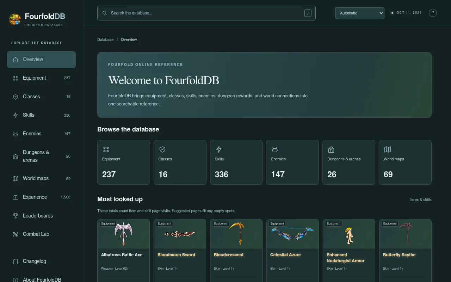Screen dimensions: 451x282
Task: Open Enemies in the sidebar
Action: coord(41,134)
